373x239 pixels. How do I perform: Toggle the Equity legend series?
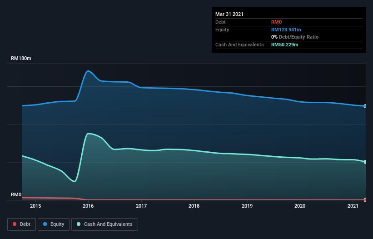point(54,224)
